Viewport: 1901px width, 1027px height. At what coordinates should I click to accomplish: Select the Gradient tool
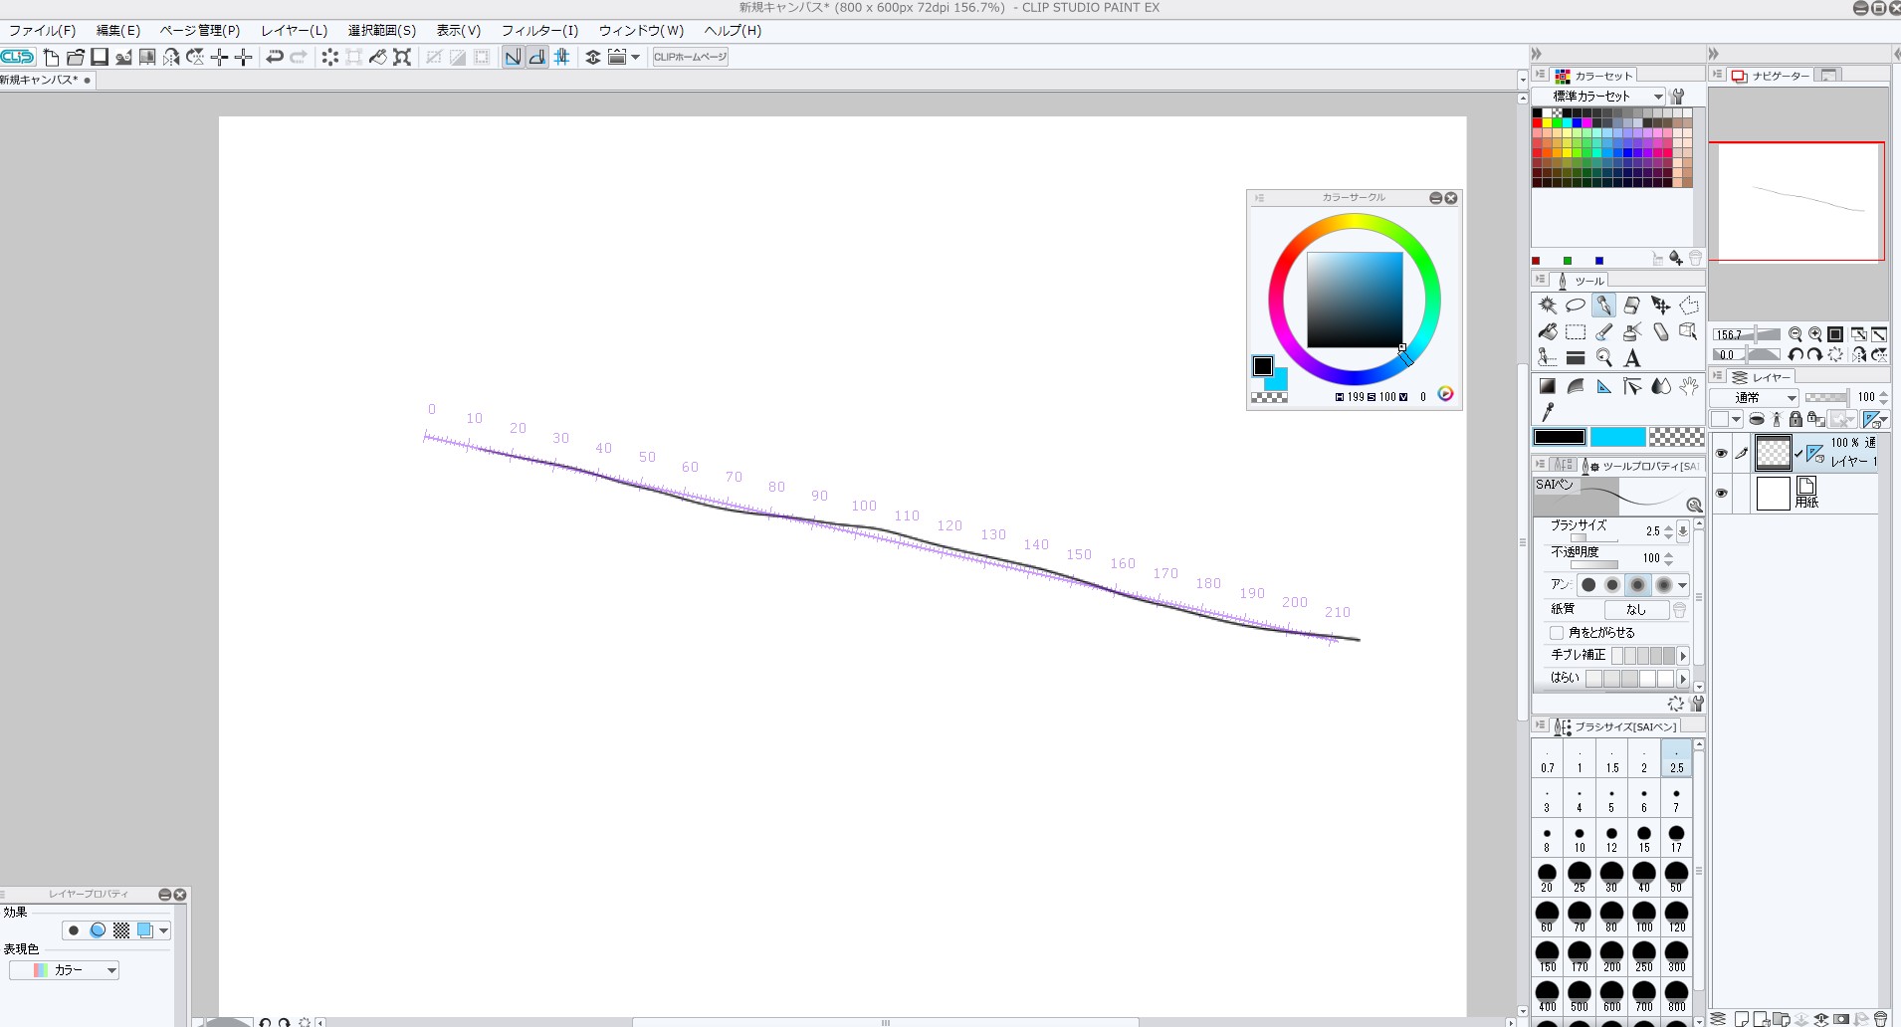pos(1548,386)
